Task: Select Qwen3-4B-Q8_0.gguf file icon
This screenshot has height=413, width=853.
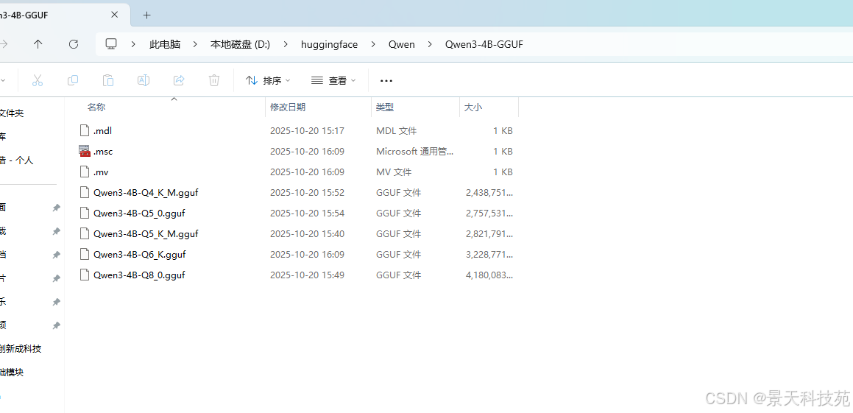Action: coord(84,275)
